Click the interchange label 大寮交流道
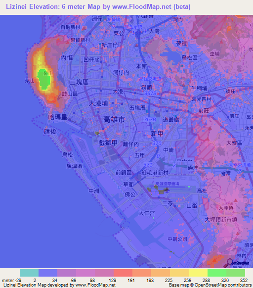Screen dimensions: 253x288 (x=240, y=165)
